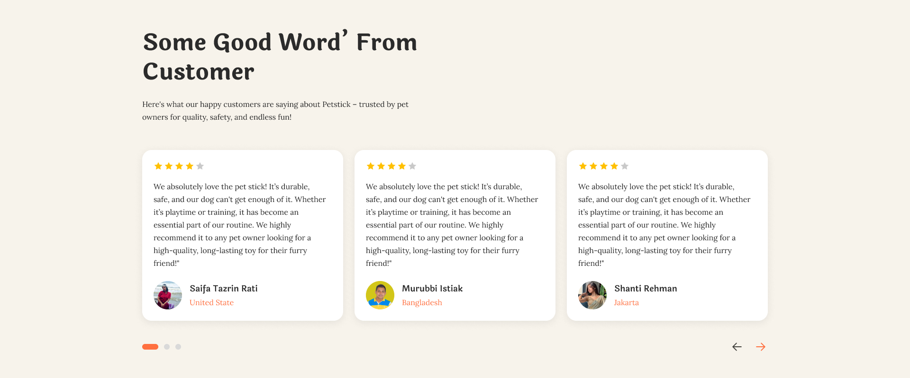Click Shanti Rehman's profile photo
The width and height of the screenshot is (910, 378).
(x=592, y=295)
